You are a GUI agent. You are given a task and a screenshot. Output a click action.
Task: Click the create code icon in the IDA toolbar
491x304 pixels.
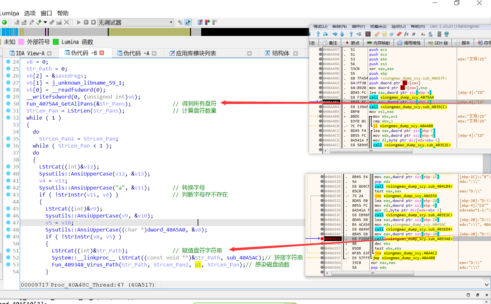(x=17, y=22)
